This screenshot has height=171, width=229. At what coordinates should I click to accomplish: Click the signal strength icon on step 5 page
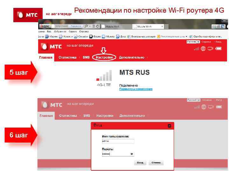(197, 49)
